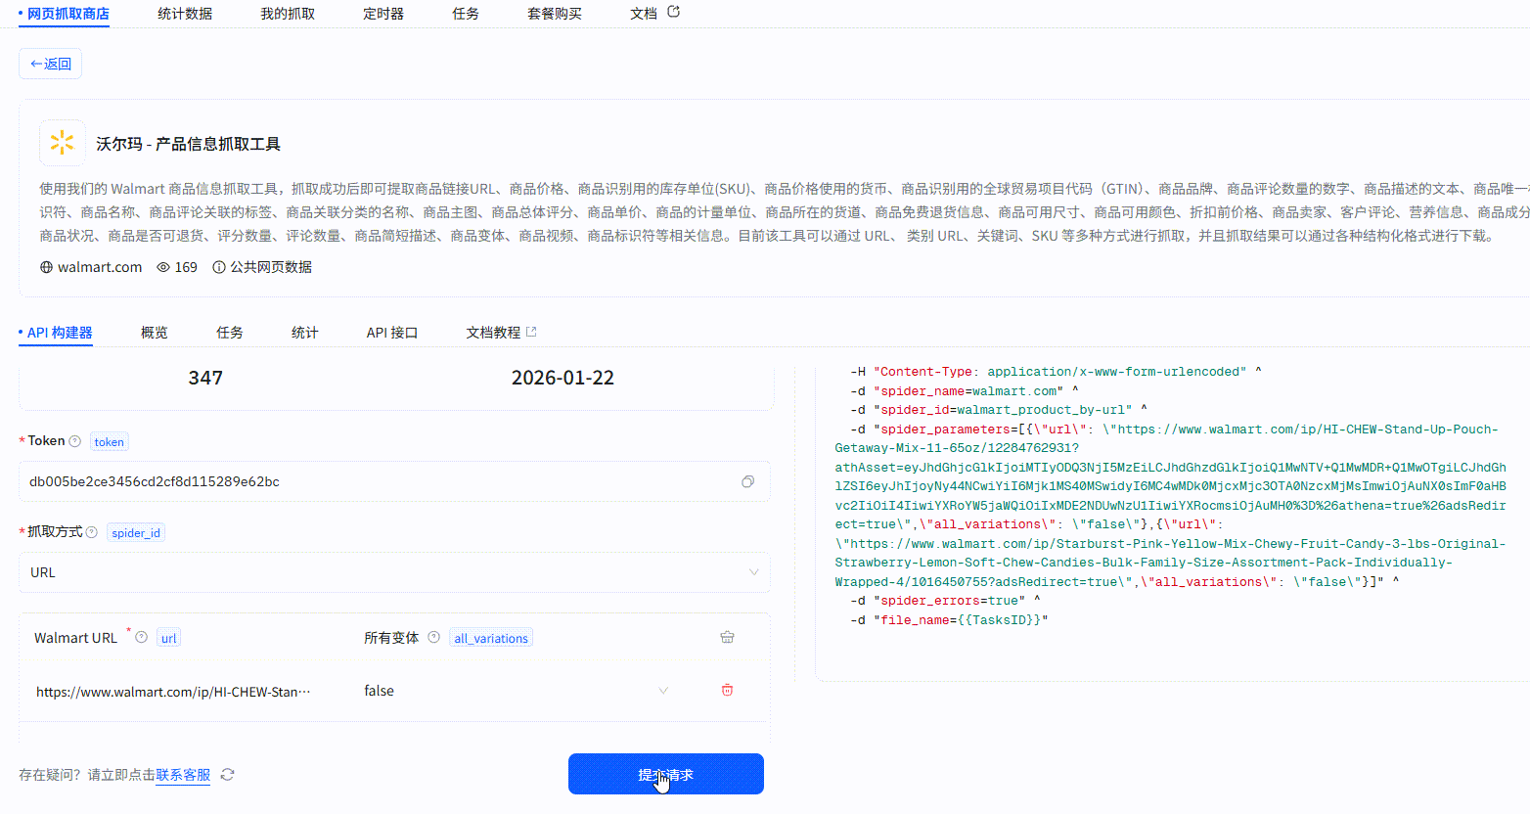This screenshot has width=1530, height=814.
Task: Copy the Token value with copy icon
Action: (x=748, y=481)
